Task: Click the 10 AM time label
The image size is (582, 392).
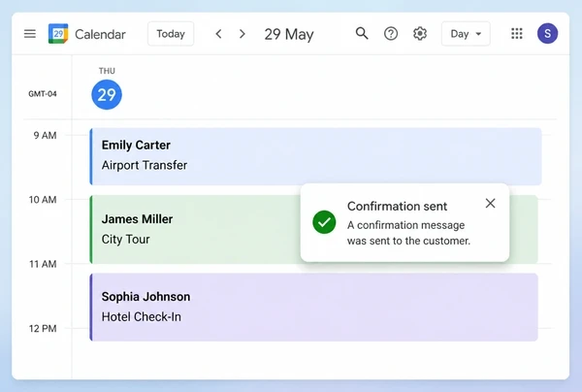Action: click(x=43, y=200)
